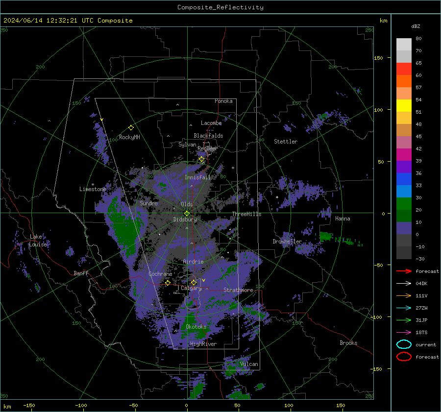This screenshot has width=441, height=412.
Task: Click the white 04DK arrow in the legend
Action: coord(404,283)
